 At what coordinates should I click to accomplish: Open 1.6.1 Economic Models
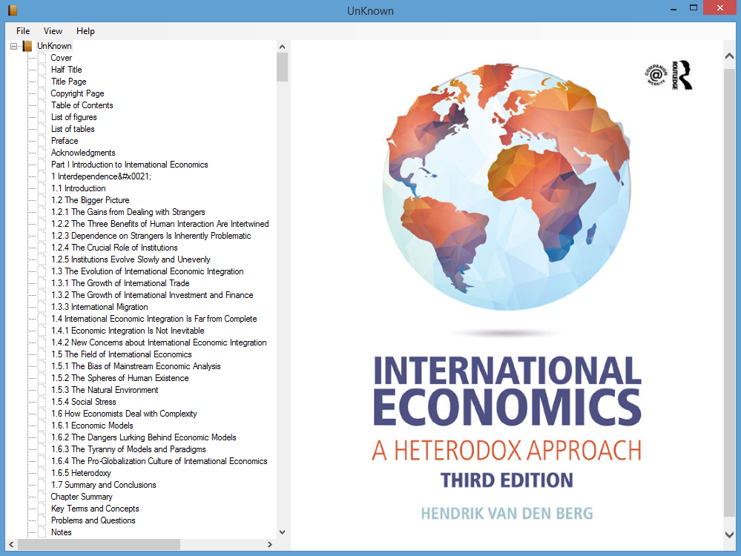92,425
